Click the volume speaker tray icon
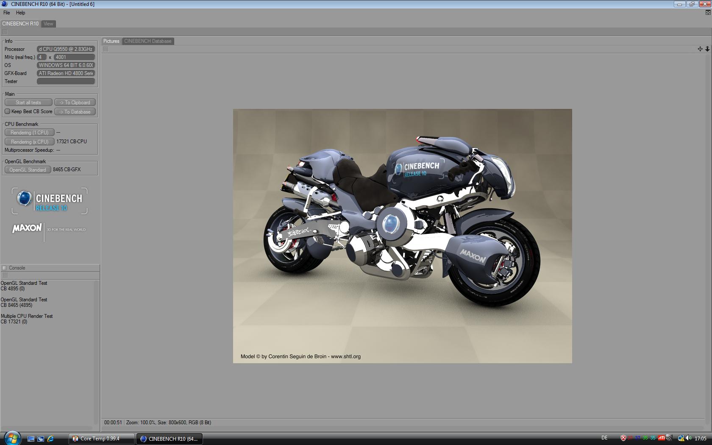The height and width of the screenshot is (445, 712). click(688, 438)
